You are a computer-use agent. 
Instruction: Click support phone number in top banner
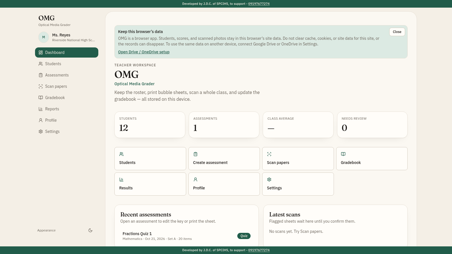tap(259, 4)
